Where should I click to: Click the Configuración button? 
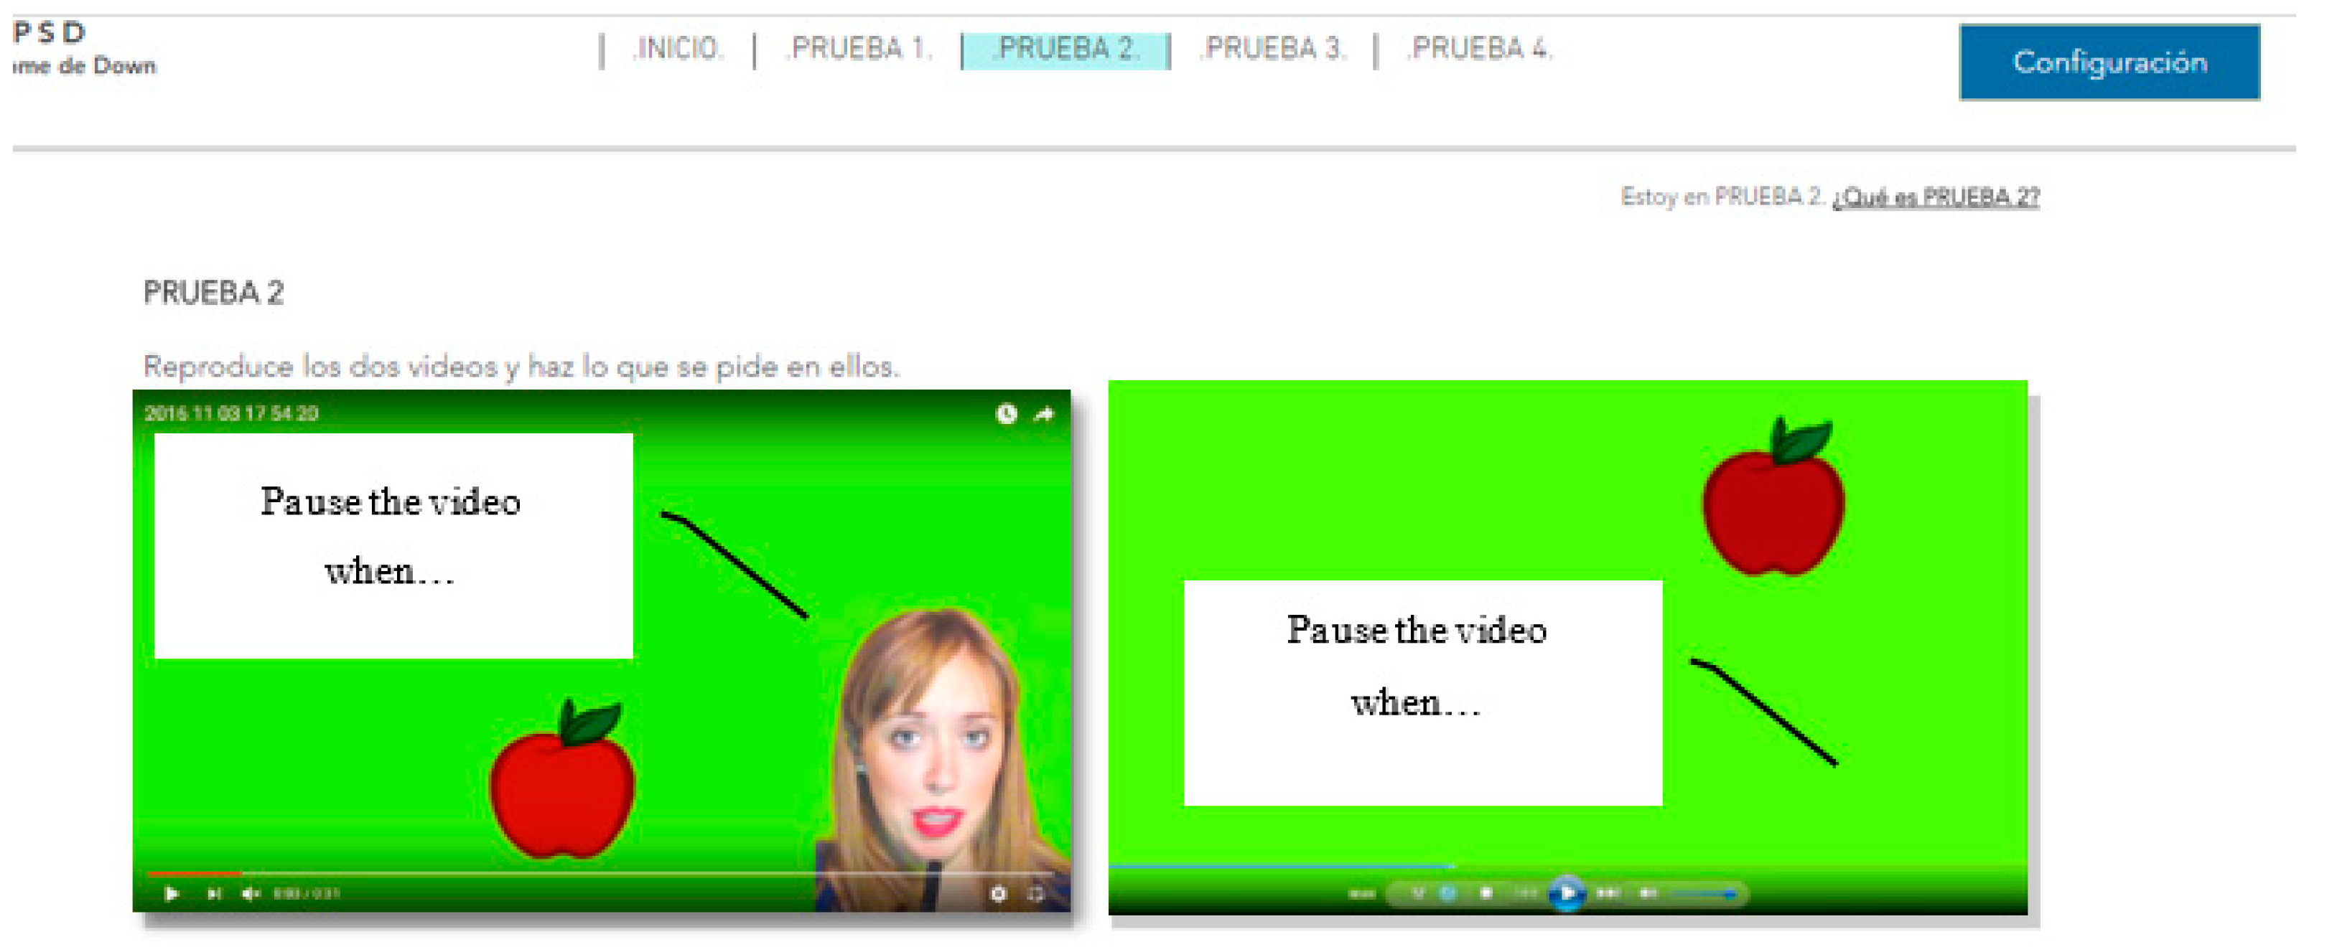click(x=2109, y=62)
